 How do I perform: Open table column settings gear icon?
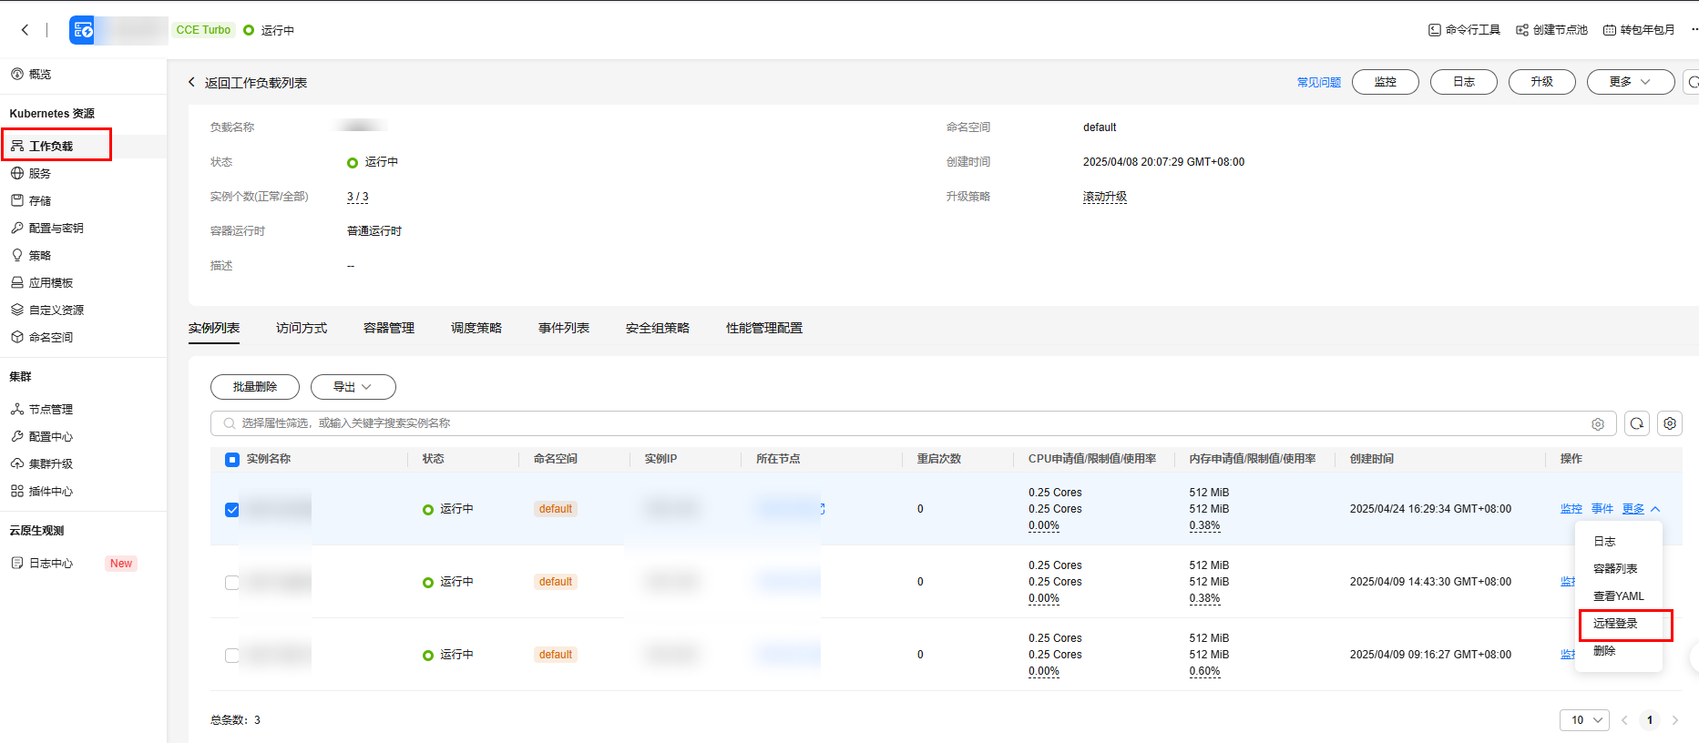[x=1670, y=423]
